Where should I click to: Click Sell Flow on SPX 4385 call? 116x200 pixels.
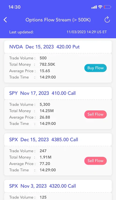95,161
